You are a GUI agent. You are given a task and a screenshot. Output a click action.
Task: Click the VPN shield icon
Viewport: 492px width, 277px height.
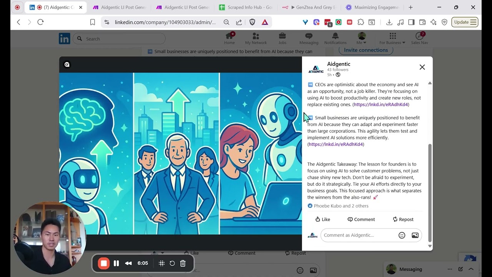(444, 22)
